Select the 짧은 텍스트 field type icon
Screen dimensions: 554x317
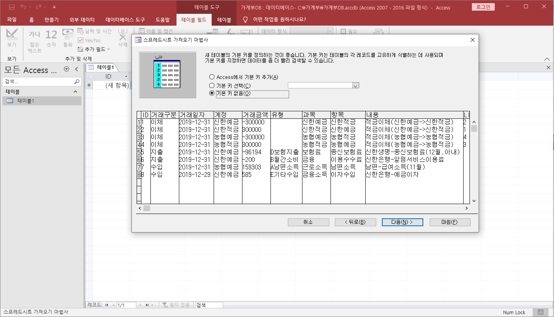pyautogui.click(x=35, y=41)
